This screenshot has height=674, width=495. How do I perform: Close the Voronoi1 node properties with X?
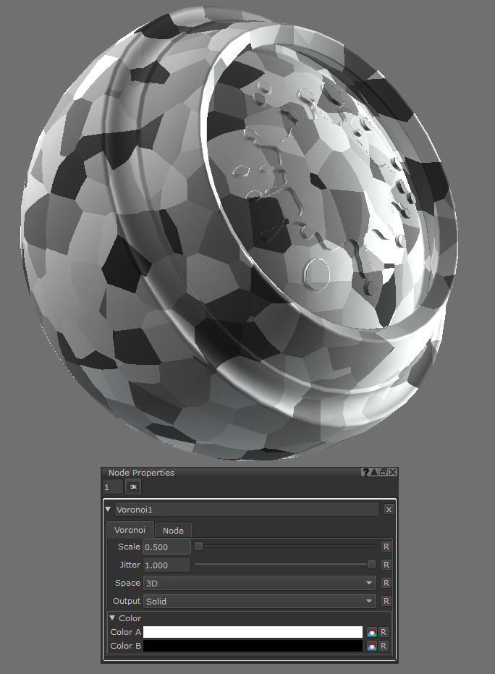[389, 510]
